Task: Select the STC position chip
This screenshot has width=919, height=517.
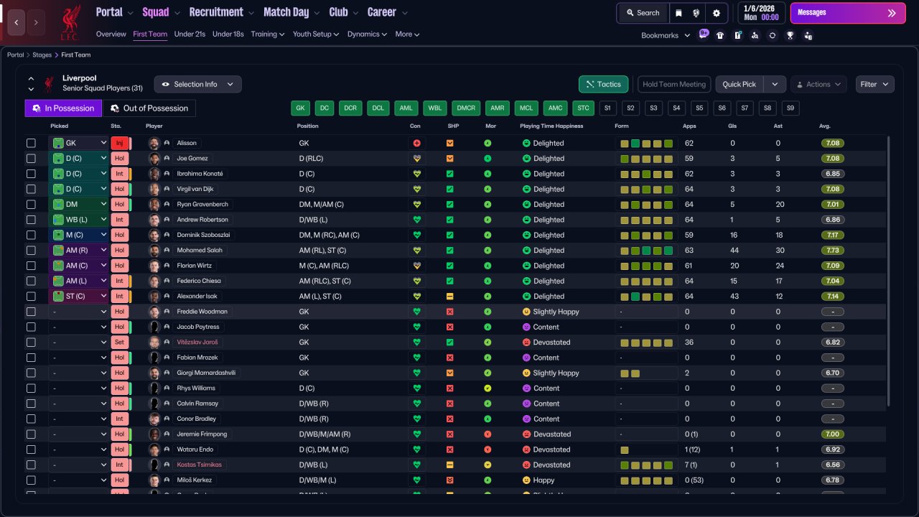Action: [x=583, y=108]
